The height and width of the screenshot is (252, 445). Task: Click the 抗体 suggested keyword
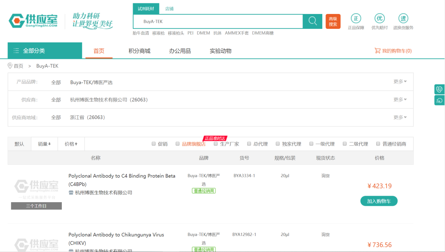218,33
